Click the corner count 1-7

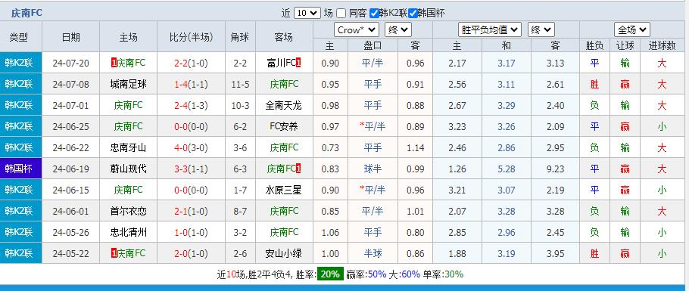point(240,190)
